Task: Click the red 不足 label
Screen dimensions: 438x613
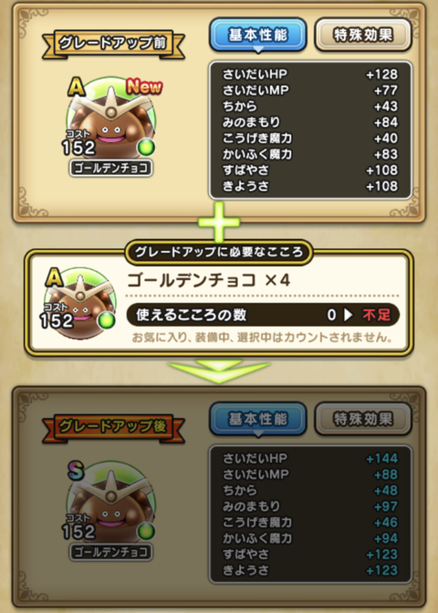Action: coord(376,315)
